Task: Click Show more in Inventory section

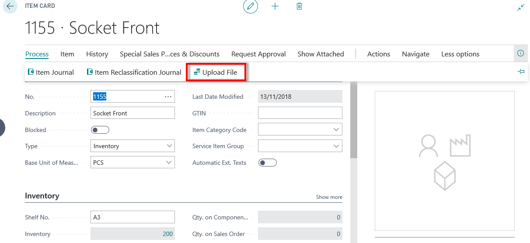Action: point(329,197)
